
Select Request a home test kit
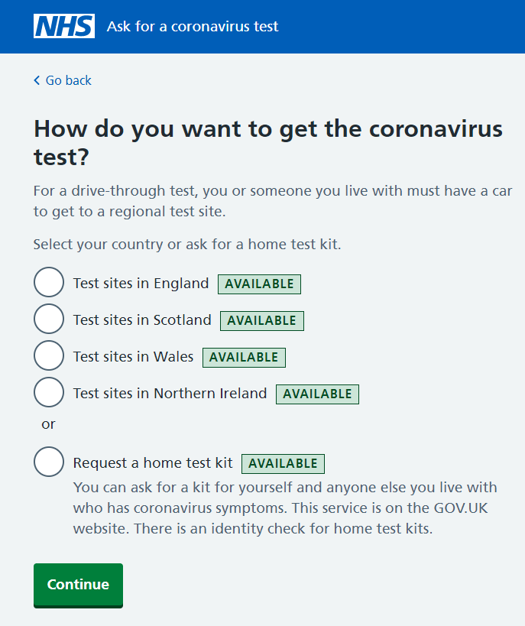(x=48, y=462)
